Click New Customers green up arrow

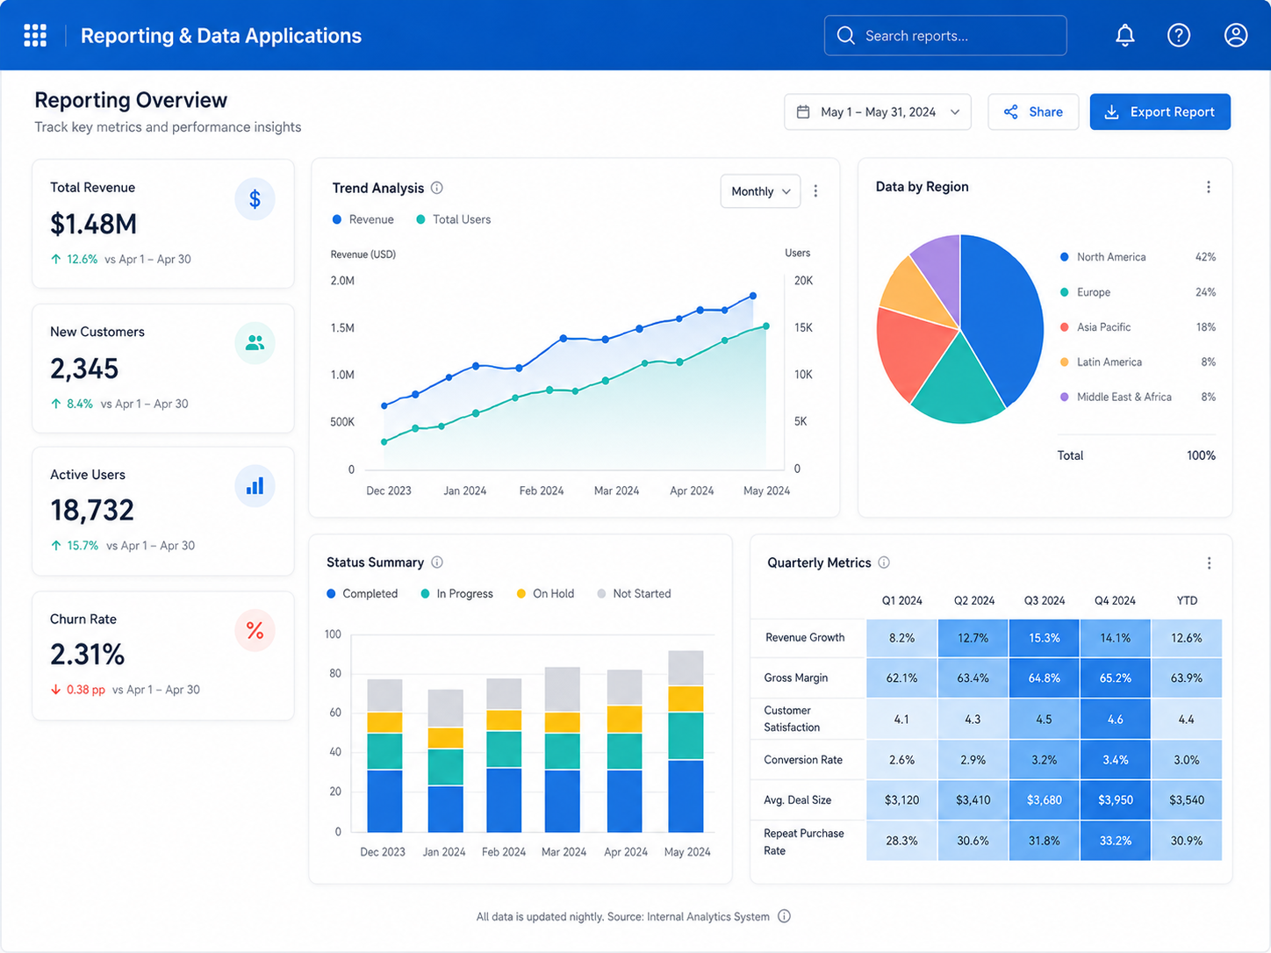point(56,404)
